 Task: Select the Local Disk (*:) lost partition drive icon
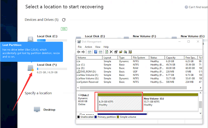(x=31, y=68)
